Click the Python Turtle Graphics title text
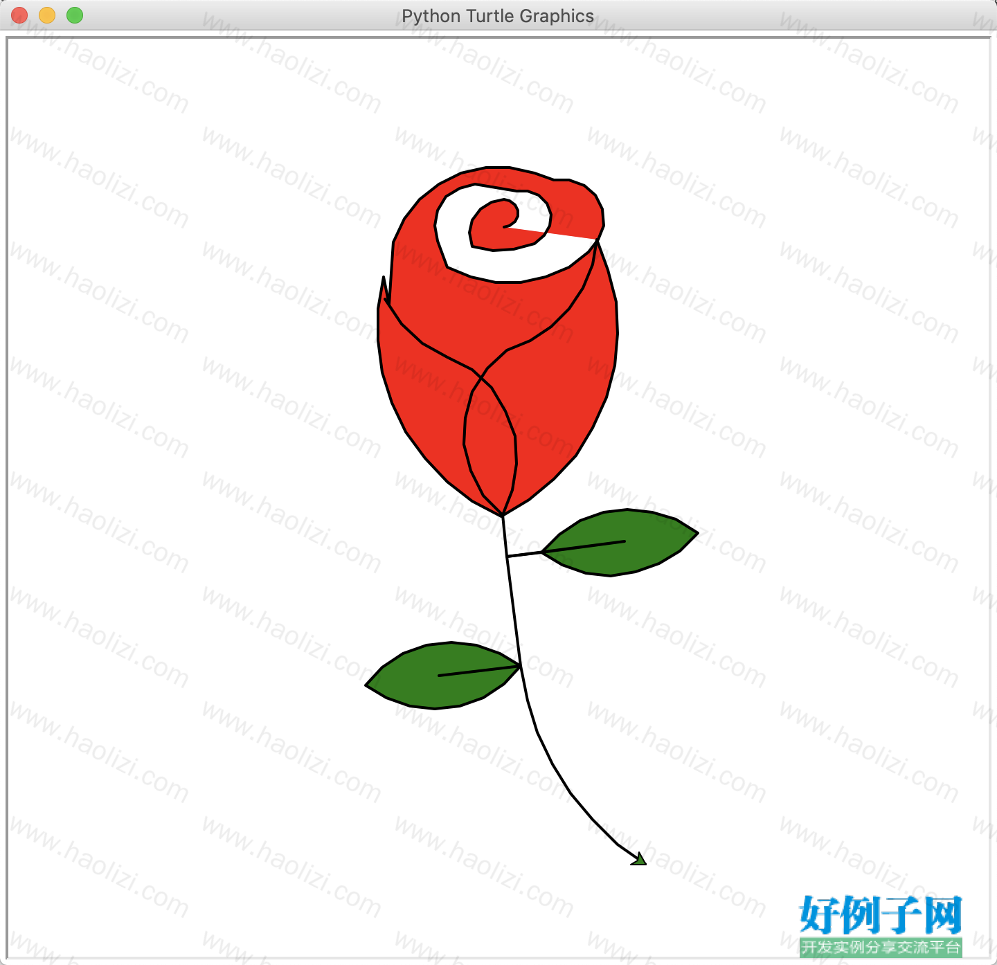997x965 pixels. coord(498,16)
